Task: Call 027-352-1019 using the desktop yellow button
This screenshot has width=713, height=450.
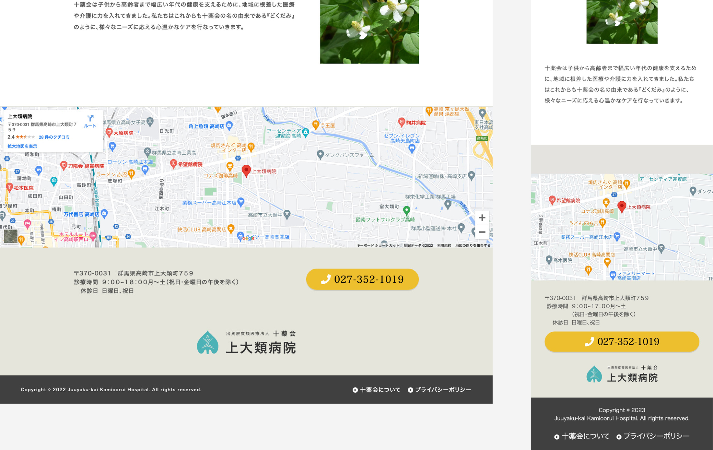Action: point(362,279)
